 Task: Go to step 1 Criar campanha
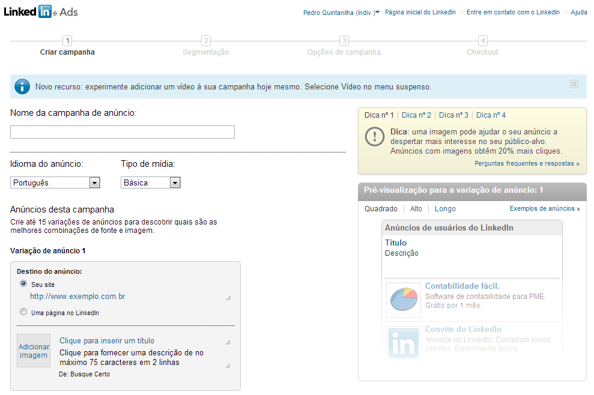[x=67, y=46]
